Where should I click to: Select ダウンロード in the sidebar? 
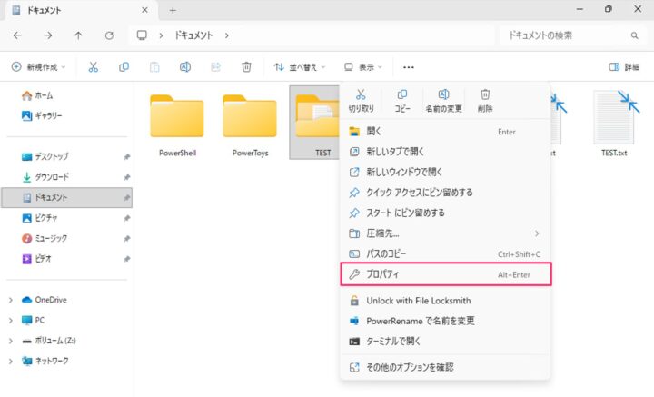coord(52,176)
